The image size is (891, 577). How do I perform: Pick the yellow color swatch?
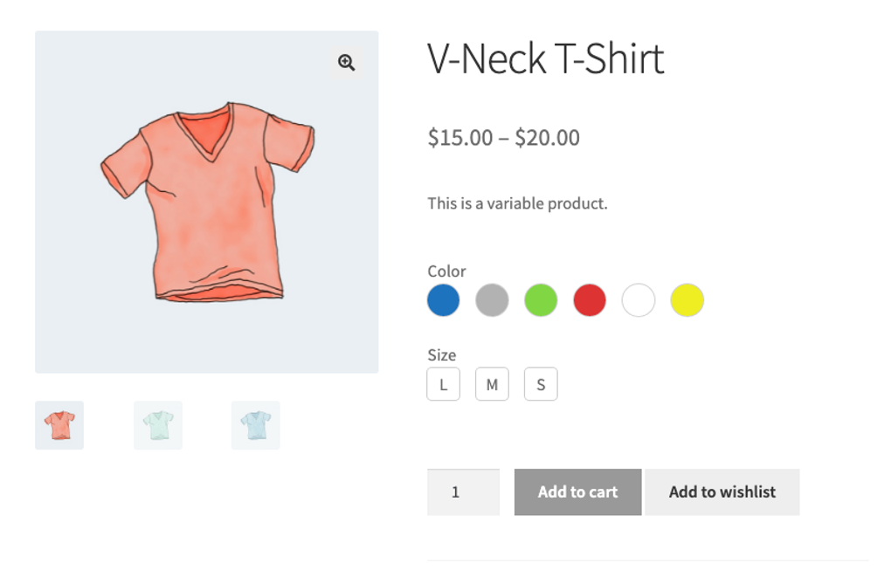pos(687,300)
